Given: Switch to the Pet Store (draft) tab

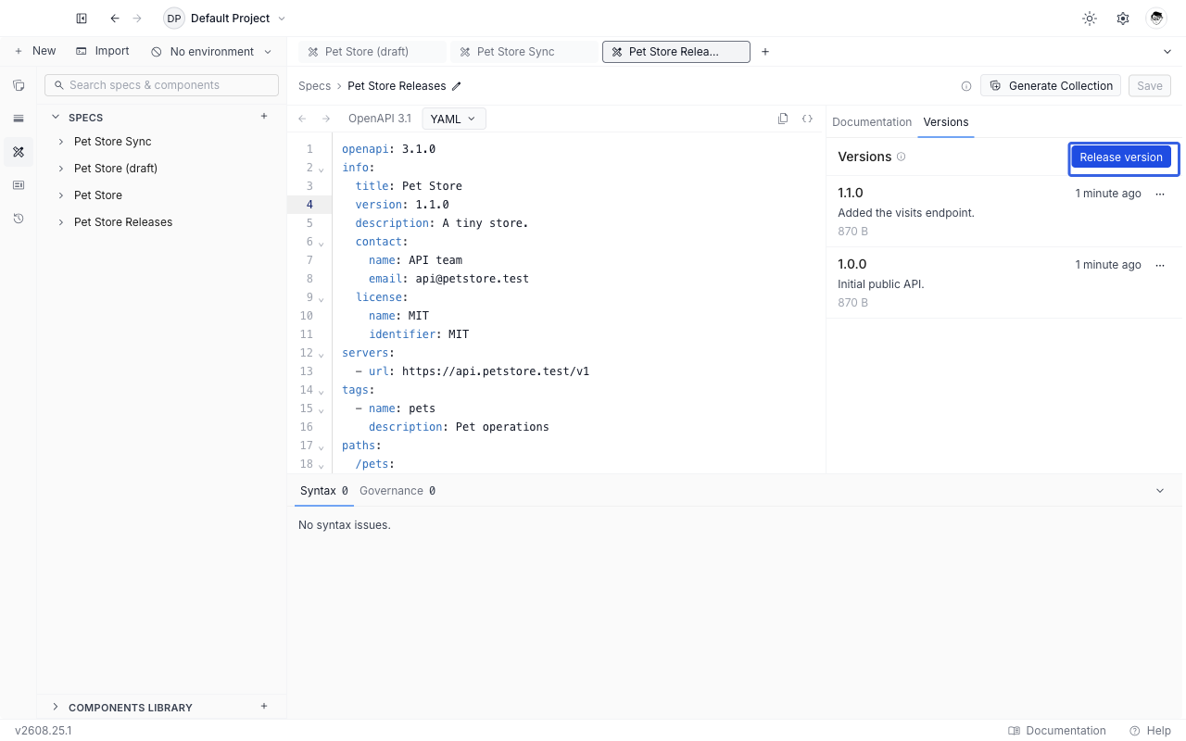Looking at the screenshot, I should pos(372,52).
